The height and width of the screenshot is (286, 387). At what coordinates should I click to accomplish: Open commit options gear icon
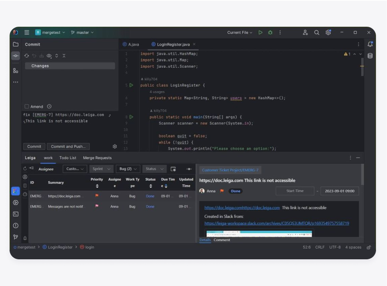click(115, 146)
